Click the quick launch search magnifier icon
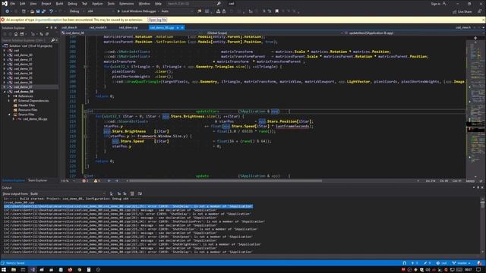This screenshot has height=273, width=486. point(219,4)
